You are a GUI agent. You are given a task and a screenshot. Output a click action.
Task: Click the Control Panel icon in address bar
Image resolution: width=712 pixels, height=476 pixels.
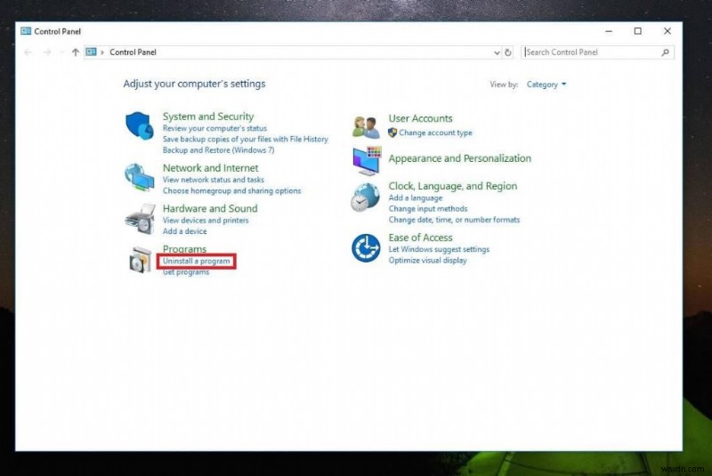pyautogui.click(x=91, y=52)
